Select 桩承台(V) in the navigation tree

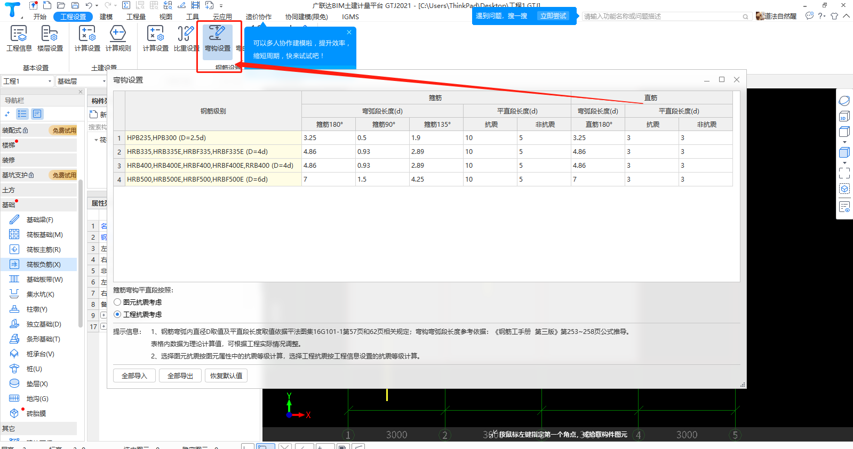pyautogui.click(x=40, y=354)
